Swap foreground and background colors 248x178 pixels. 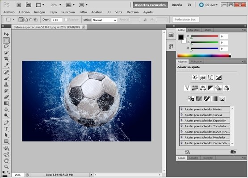click(8, 172)
